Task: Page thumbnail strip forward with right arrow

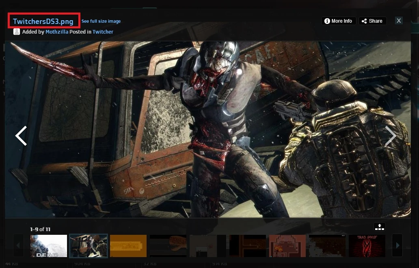Action: pos(397,245)
